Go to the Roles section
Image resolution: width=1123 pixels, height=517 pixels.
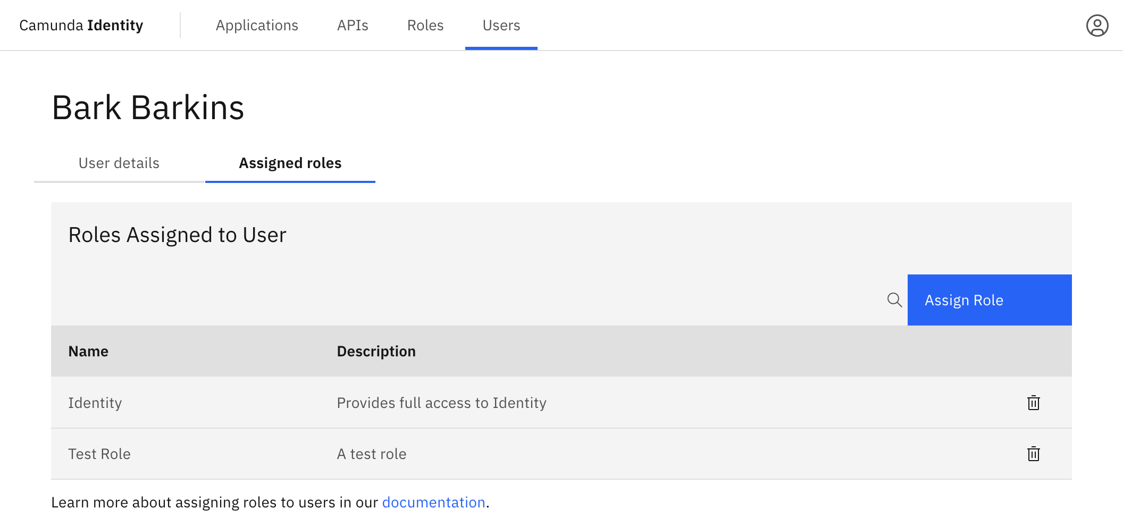pyautogui.click(x=425, y=25)
